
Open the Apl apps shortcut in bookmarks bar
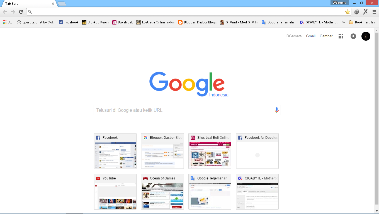[x=8, y=22]
